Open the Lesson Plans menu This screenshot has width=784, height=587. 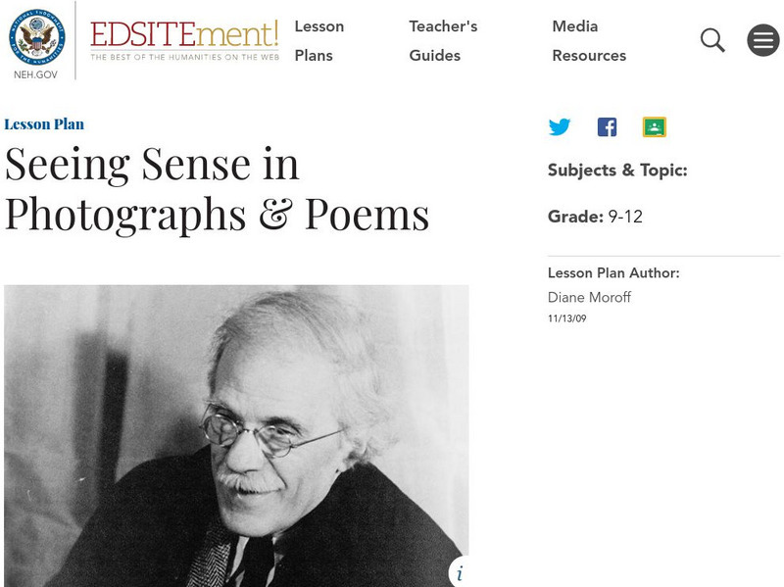pos(320,41)
